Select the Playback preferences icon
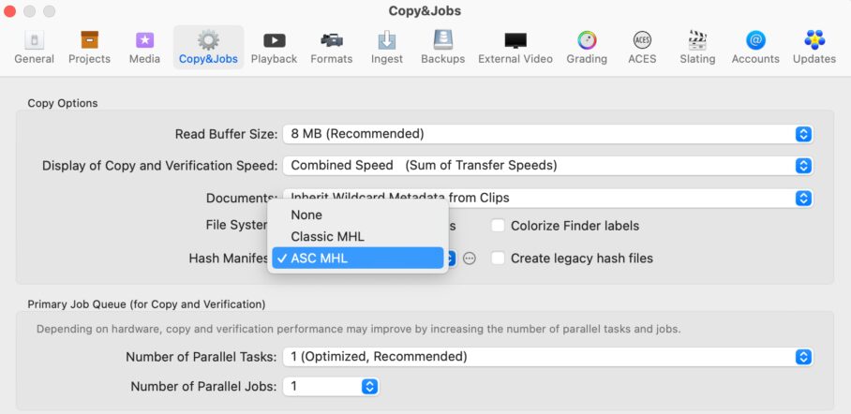Screen dimensions: 851x414 click(x=274, y=48)
